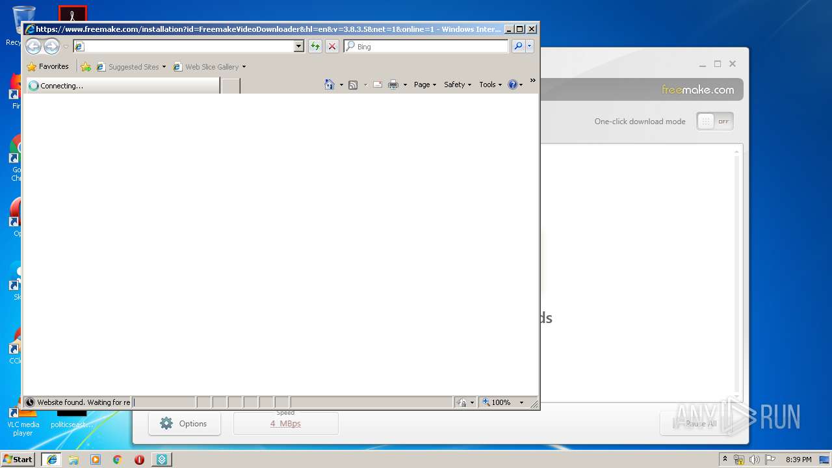The width and height of the screenshot is (832, 468).
Task: Open the Page menu
Action: (x=425, y=84)
